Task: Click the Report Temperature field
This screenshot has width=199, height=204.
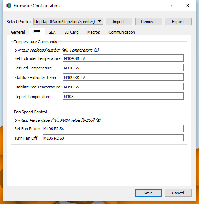Action: [x=123, y=96]
